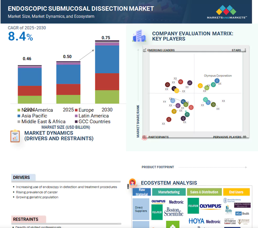The image size is (258, 228).
Task: Click the Boston Scientific logo under Manufacturing
Action: click(174, 212)
